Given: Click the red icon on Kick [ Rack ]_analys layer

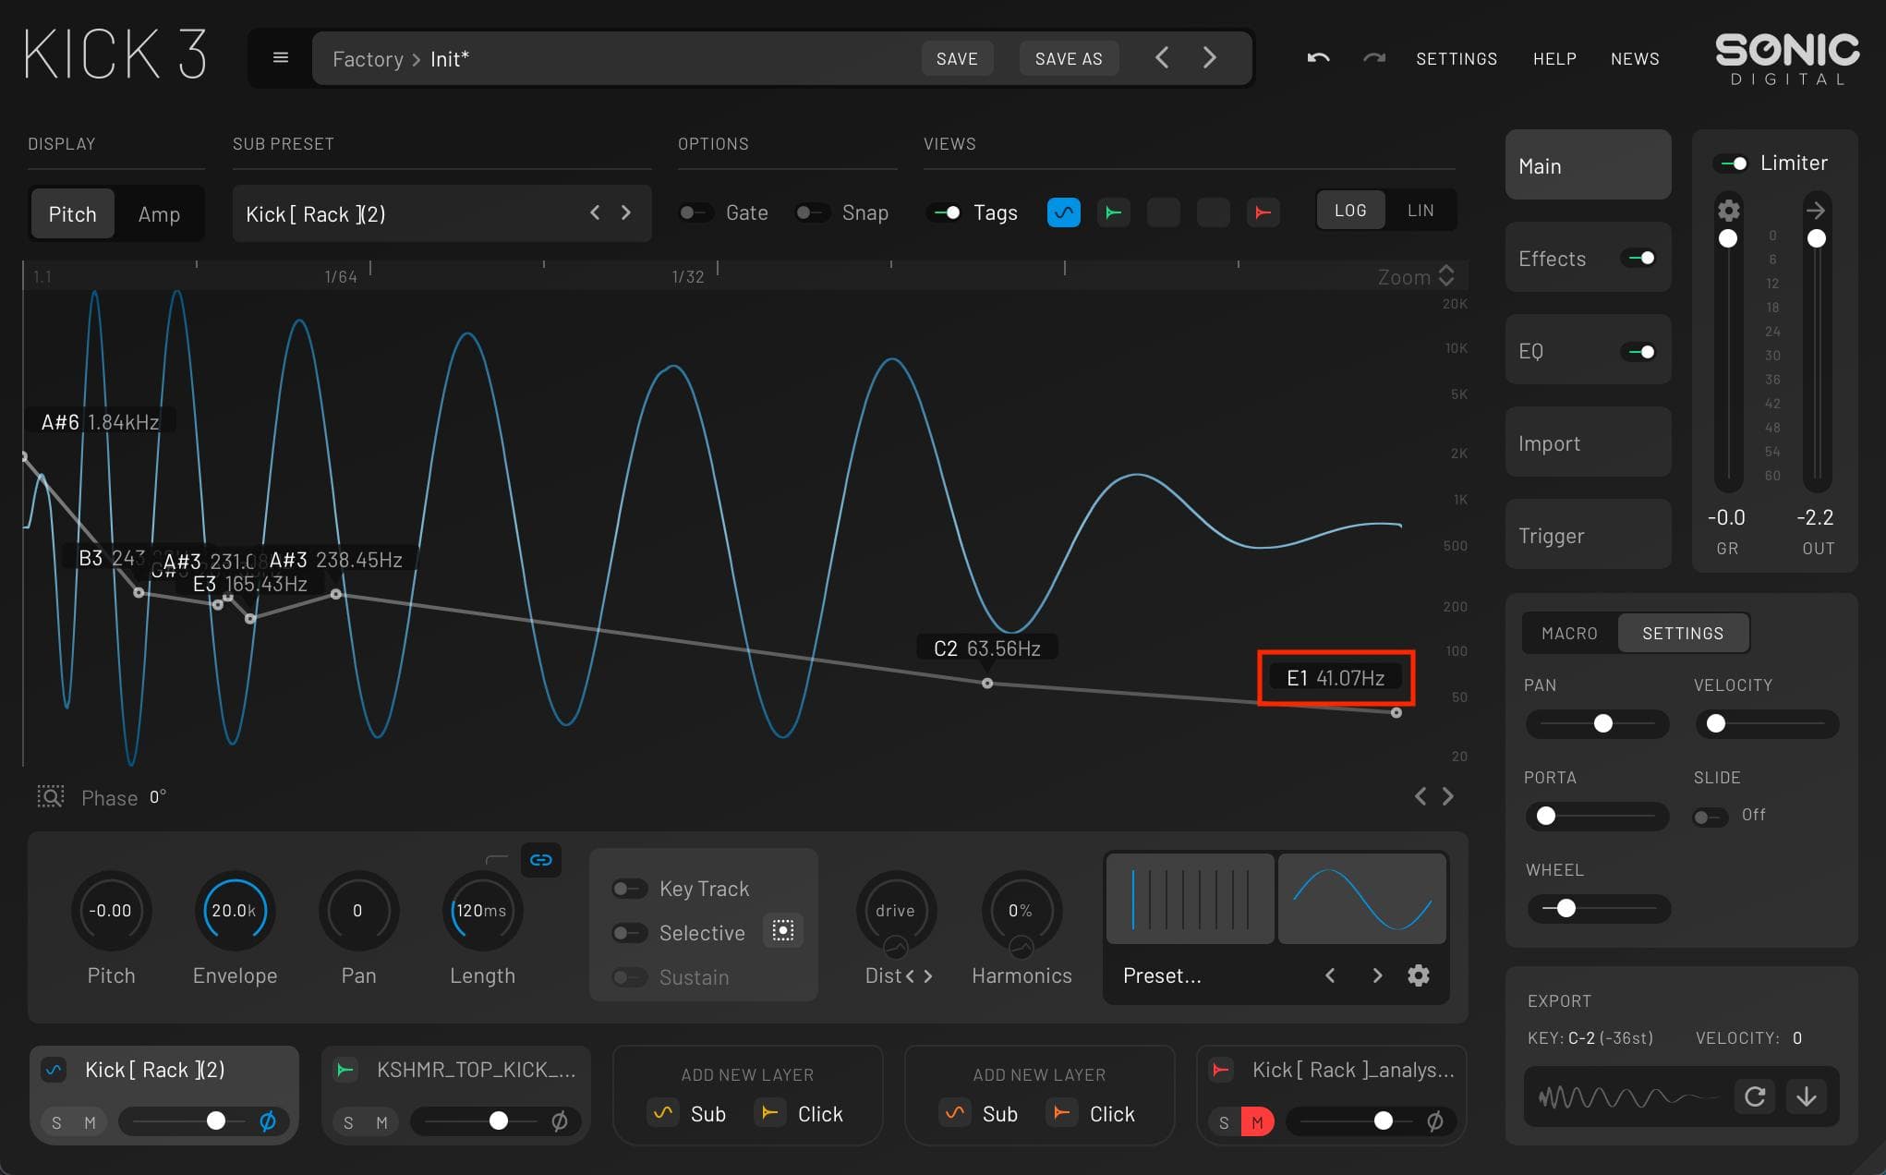Looking at the screenshot, I should [1221, 1070].
